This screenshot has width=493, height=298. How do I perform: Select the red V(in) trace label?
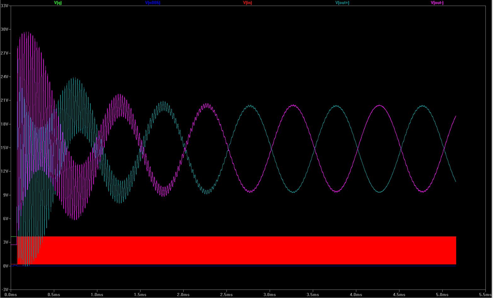point(248,3)
